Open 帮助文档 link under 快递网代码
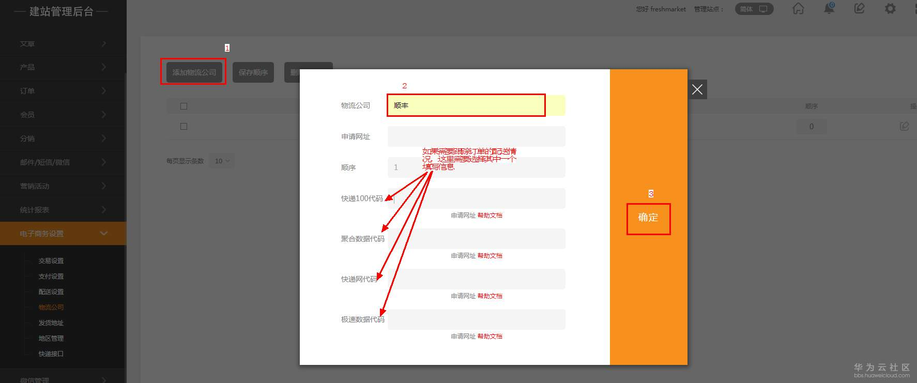This screenshot has width=917, height=383. pyautogui.click(x=490, y=296)
